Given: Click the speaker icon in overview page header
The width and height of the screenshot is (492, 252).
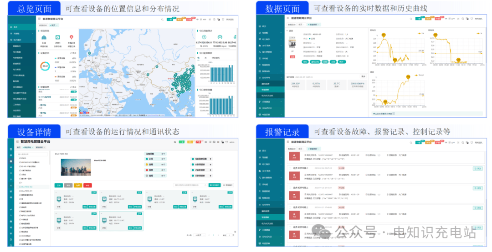Looking at the screenshot, I should 197,20.
